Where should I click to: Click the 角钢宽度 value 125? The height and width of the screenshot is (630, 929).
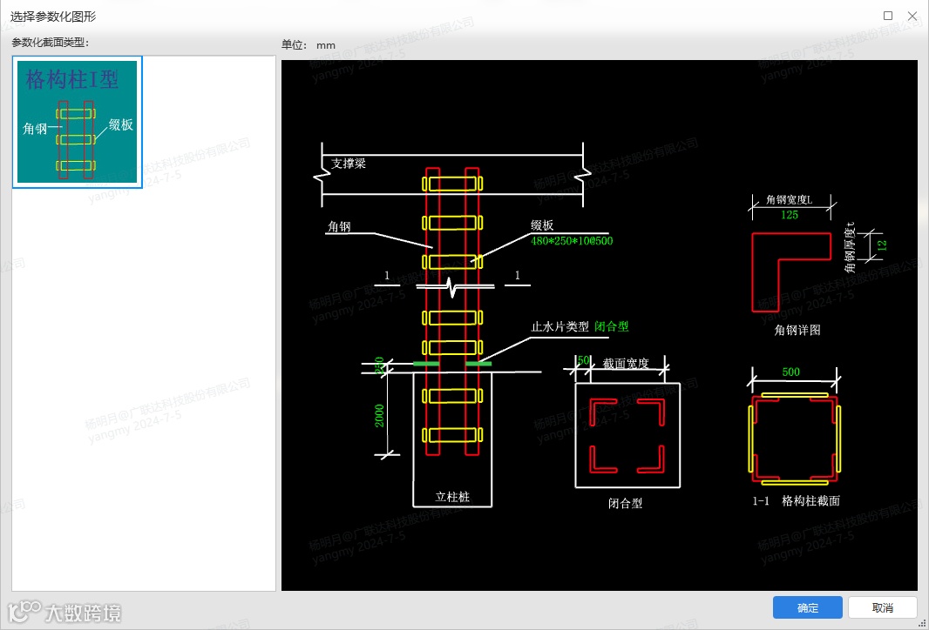coord(790,215)
